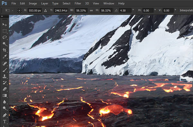193x127 pixels.
Task: Select the Lasso tool
Action: (5, 37)
